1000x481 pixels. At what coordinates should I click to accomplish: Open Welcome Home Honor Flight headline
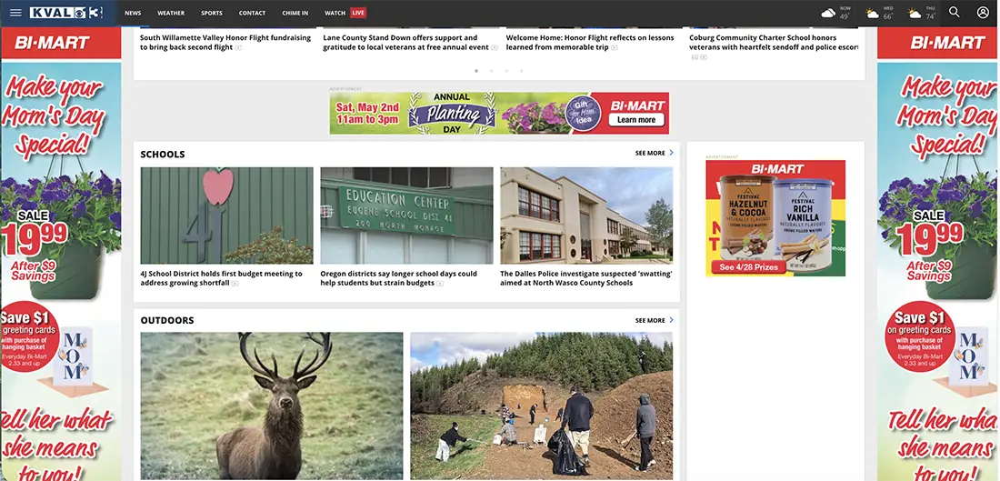(590, 42)
